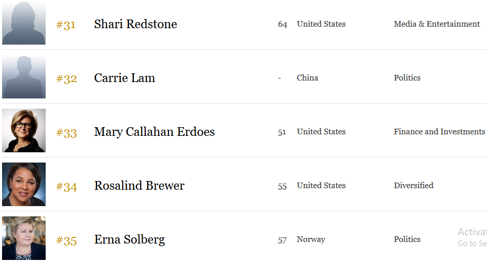Click Media & Entertainment category text

click(x=437, y=24)
